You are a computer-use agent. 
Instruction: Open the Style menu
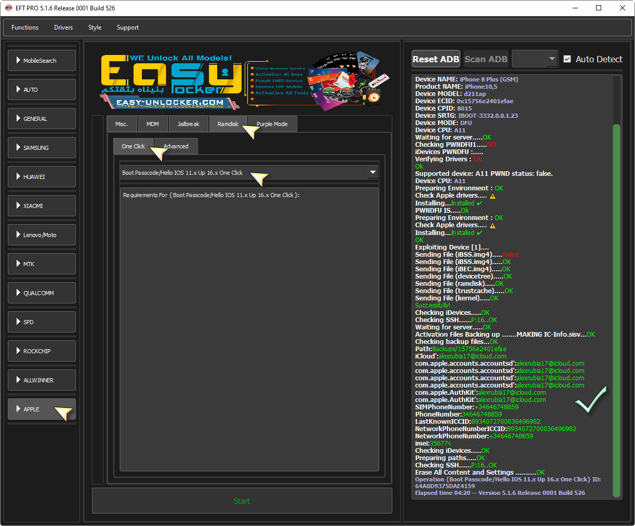pos(95,27)
